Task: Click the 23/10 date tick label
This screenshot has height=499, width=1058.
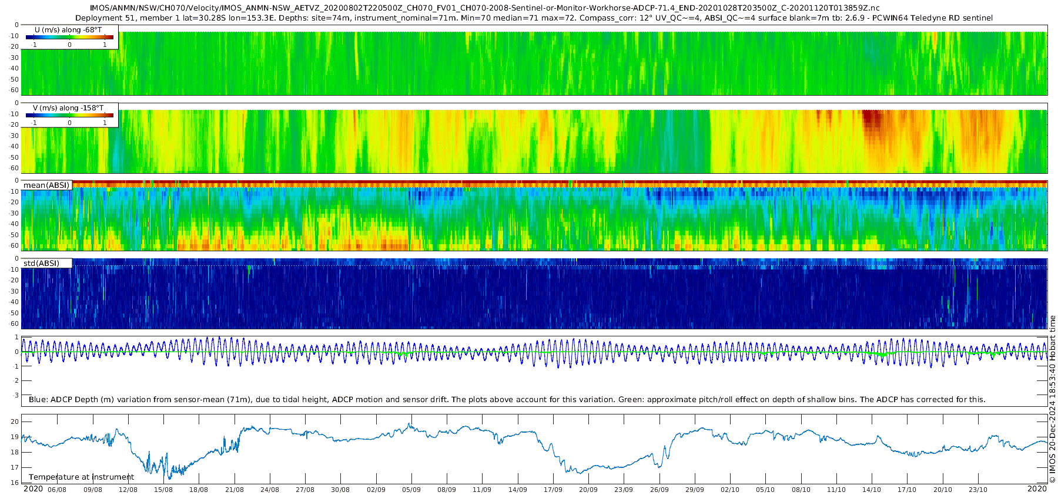Action: coord(978,490)
